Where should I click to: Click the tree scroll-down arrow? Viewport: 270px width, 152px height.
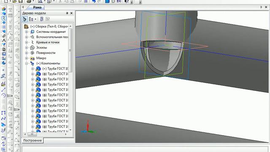coord(70,130)
